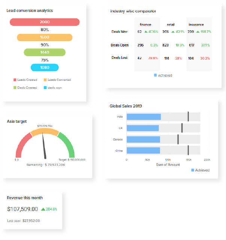Image resolution: width=226 pixels, height=240 pixels.
Task: Click the green gauge segment in Asia target
Action: (x=68, y=144)
